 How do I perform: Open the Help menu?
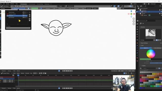point(16,4)
